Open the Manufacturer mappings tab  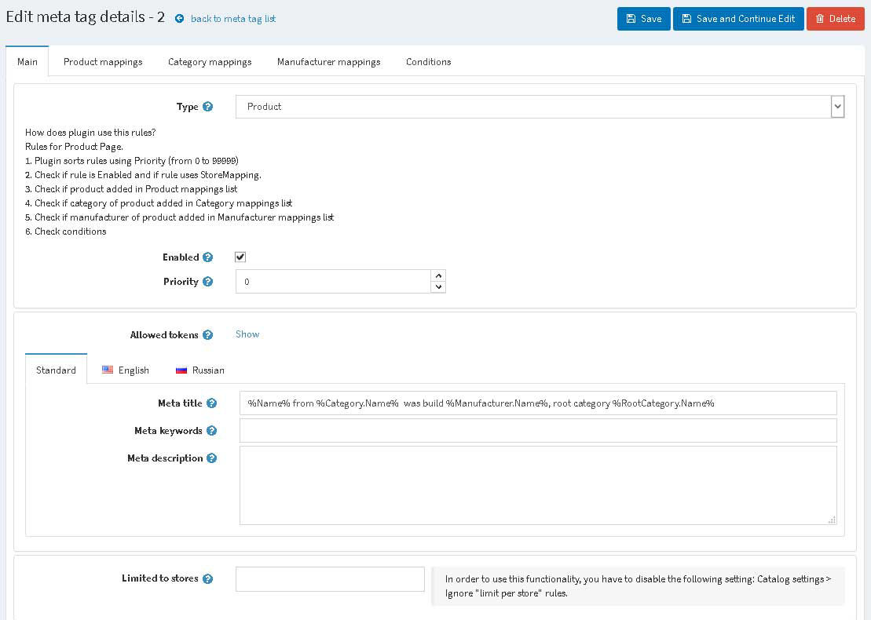coord(328,62)
